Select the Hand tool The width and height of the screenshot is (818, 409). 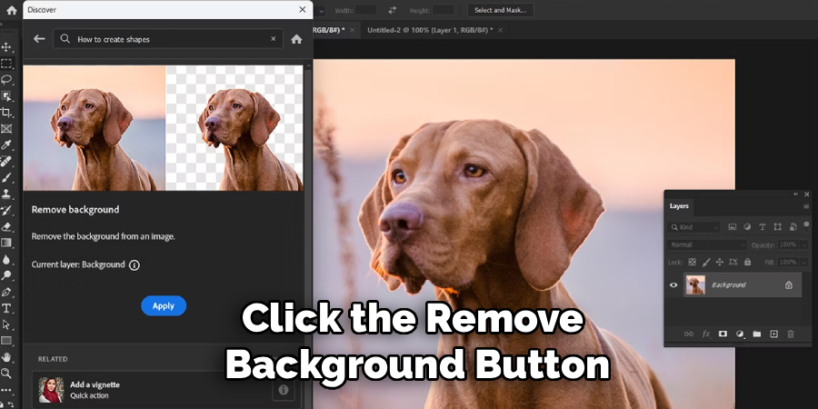[x=6, y=357]
